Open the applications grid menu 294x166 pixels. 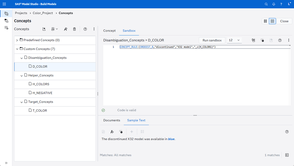[x=4, y=4]
